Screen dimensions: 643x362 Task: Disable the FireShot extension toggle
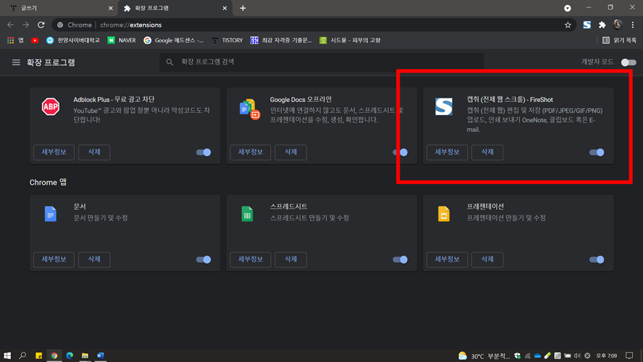596,153
